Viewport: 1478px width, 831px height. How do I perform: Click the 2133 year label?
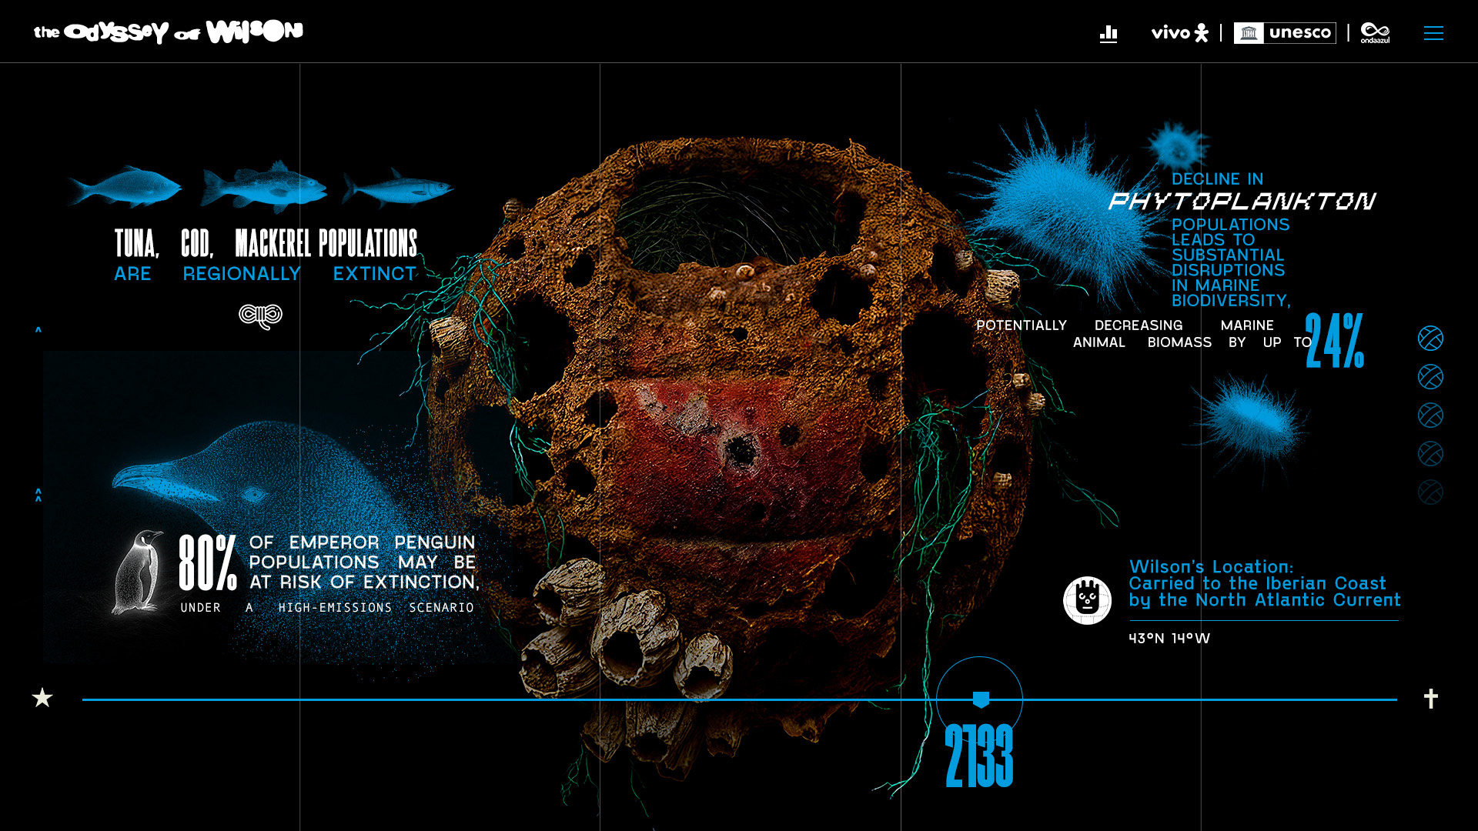978,756
